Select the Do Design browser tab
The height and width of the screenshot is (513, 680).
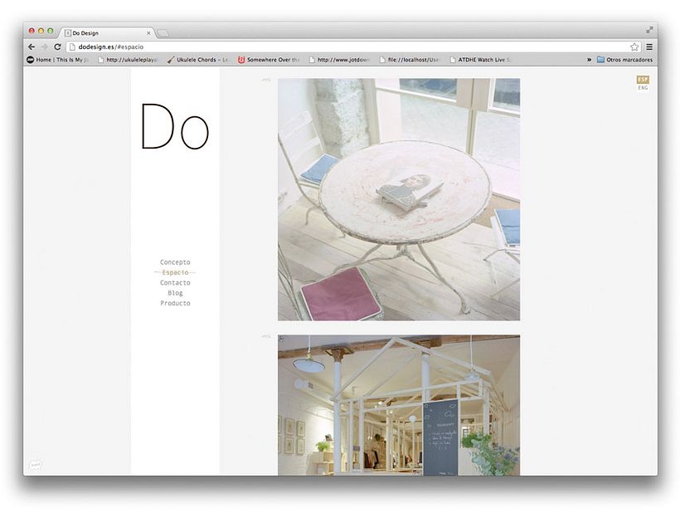tap(95, 32)
